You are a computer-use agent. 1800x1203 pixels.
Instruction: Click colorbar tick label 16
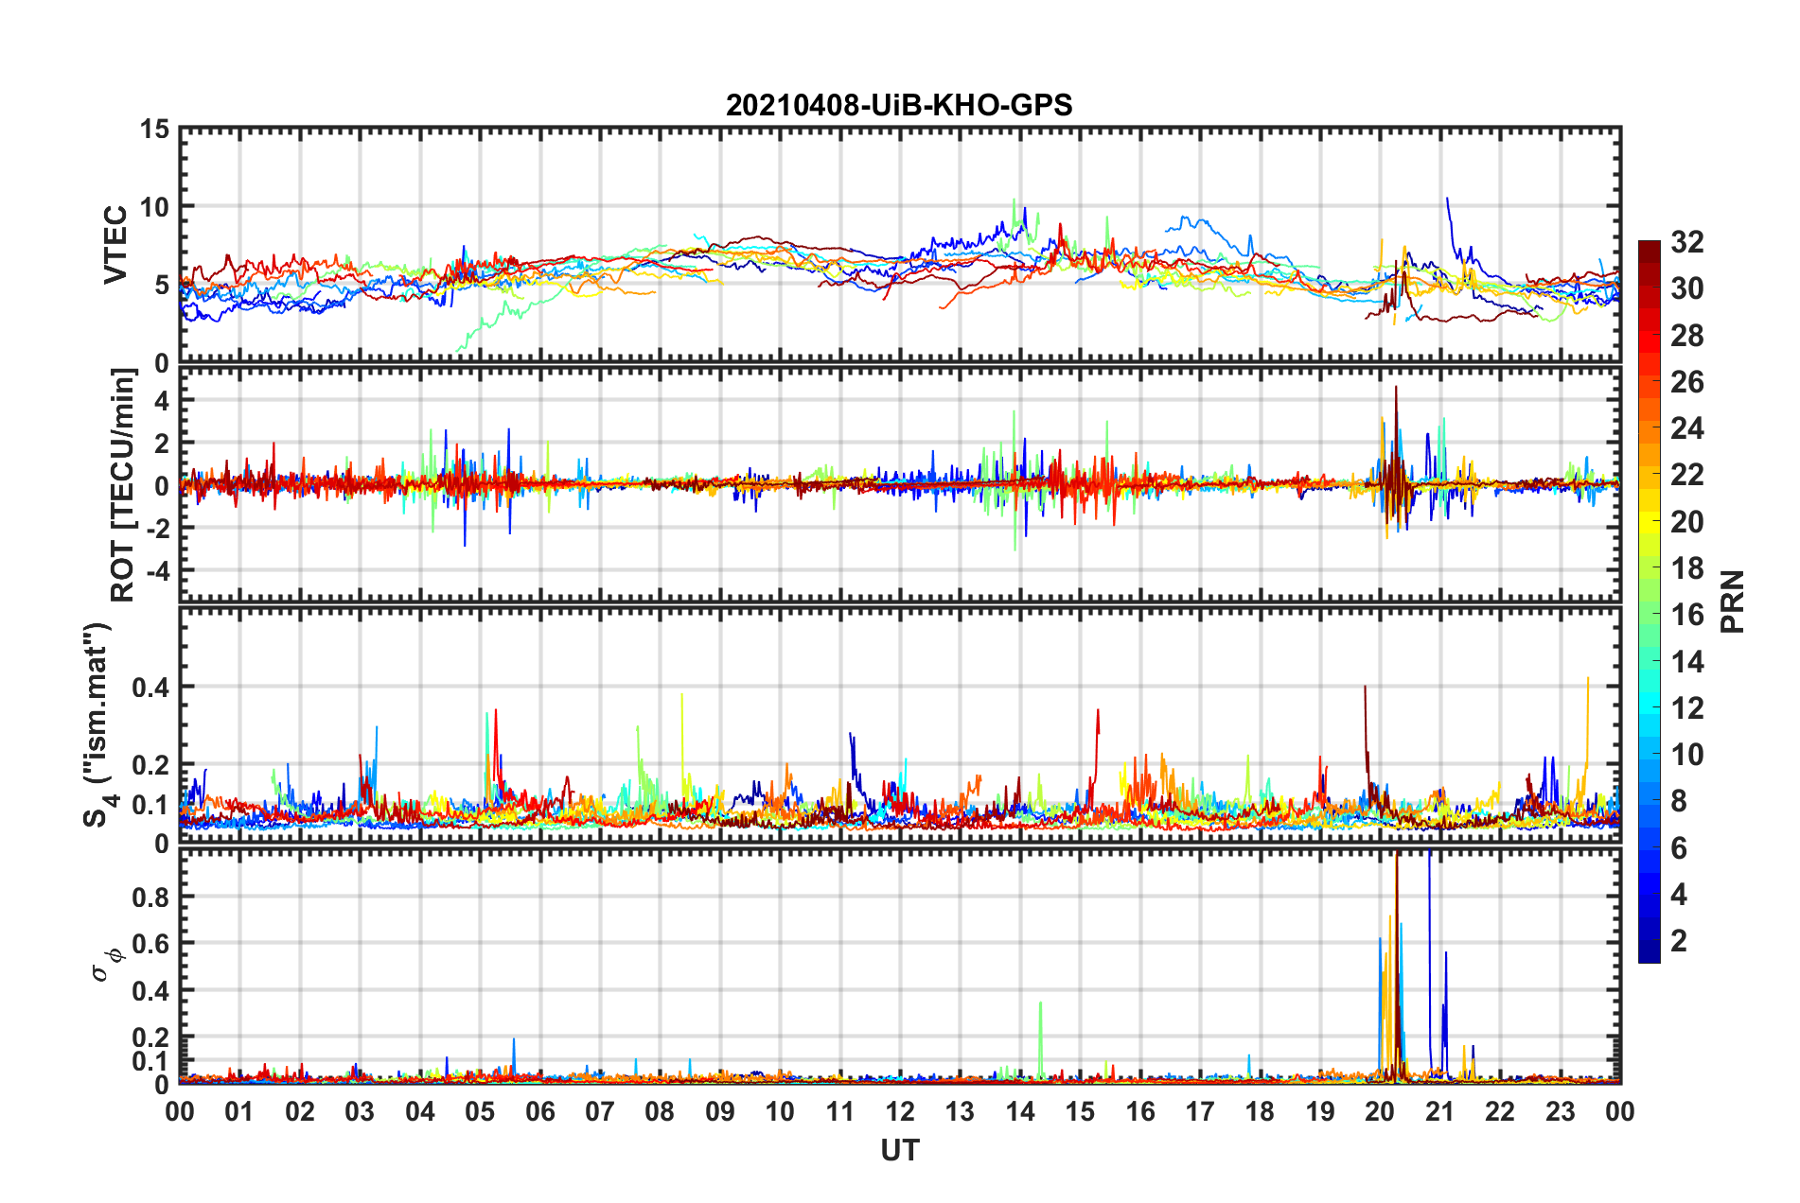(x=1686, y=615)
